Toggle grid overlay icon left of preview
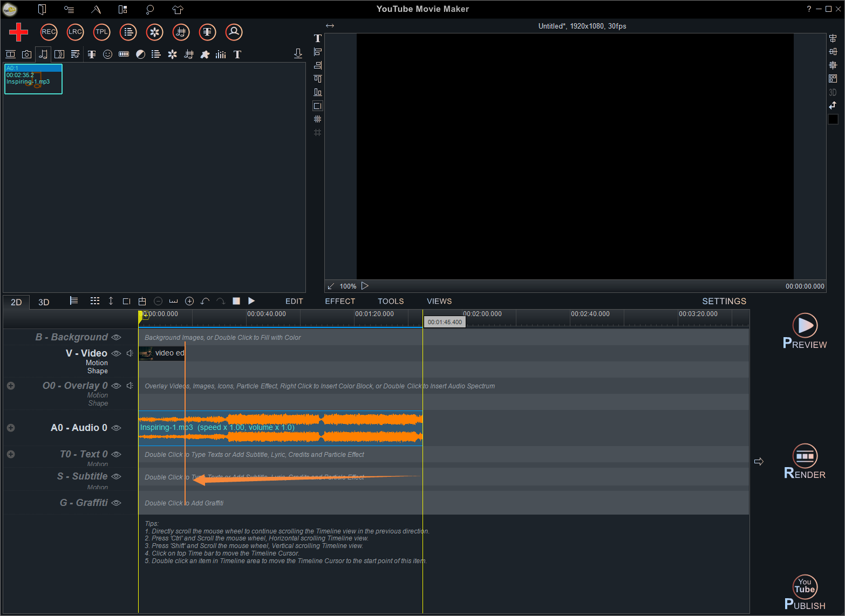Image resolution: width=845 pixels, height=616 pixels. click(318, 119)
